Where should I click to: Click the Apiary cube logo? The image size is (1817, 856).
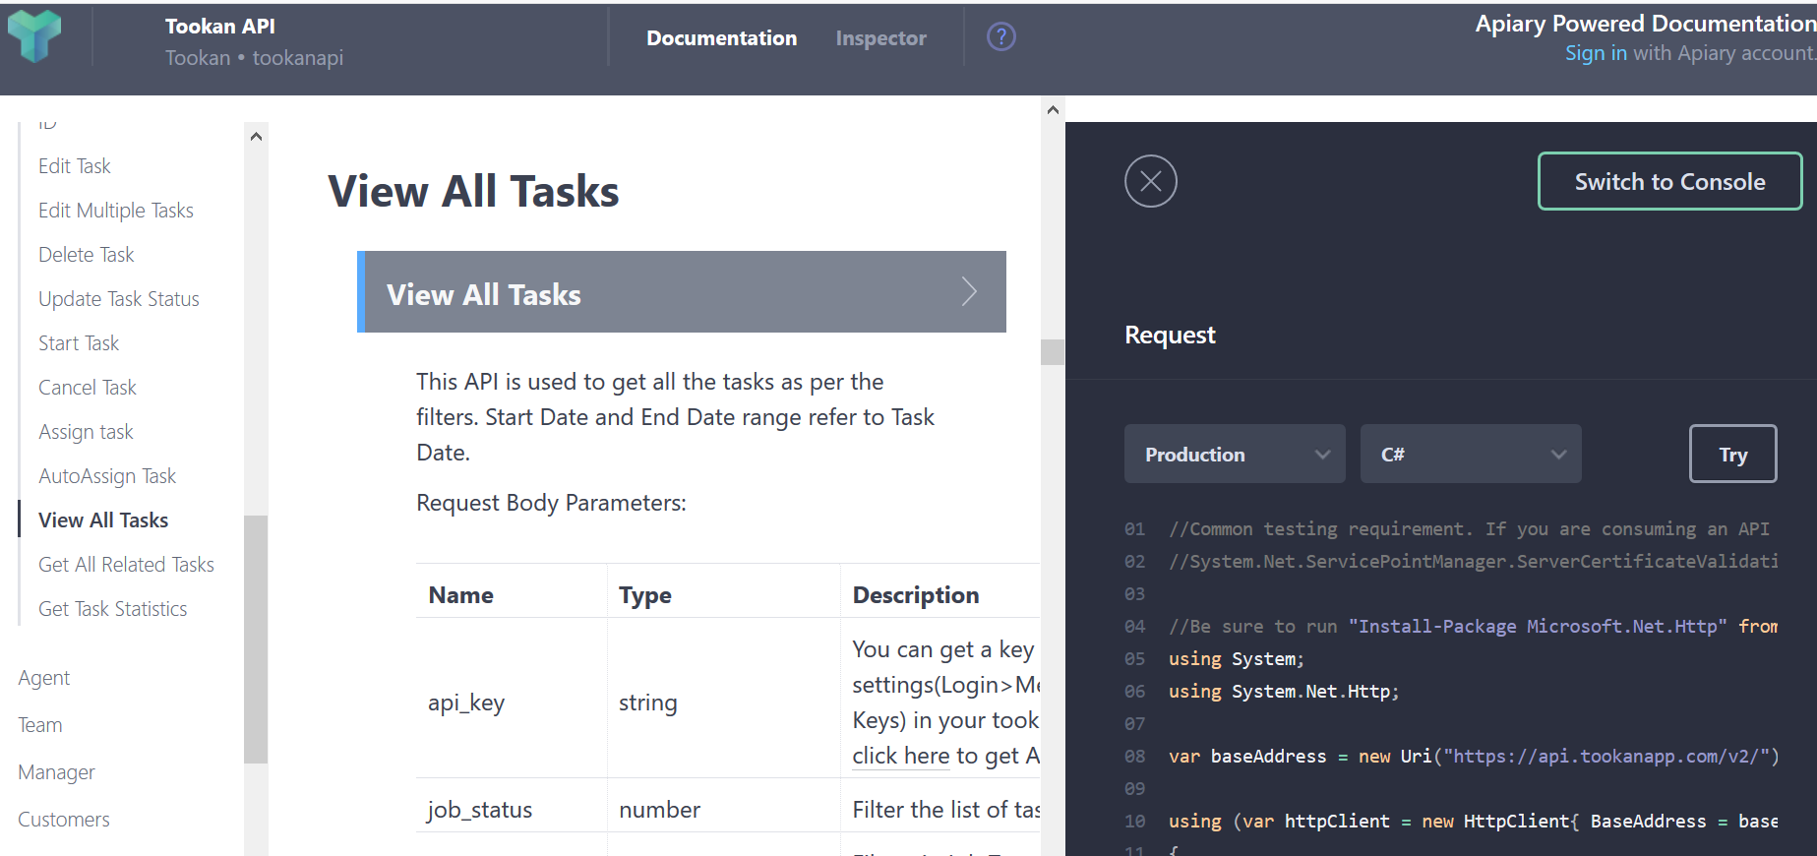click(34, 36)
